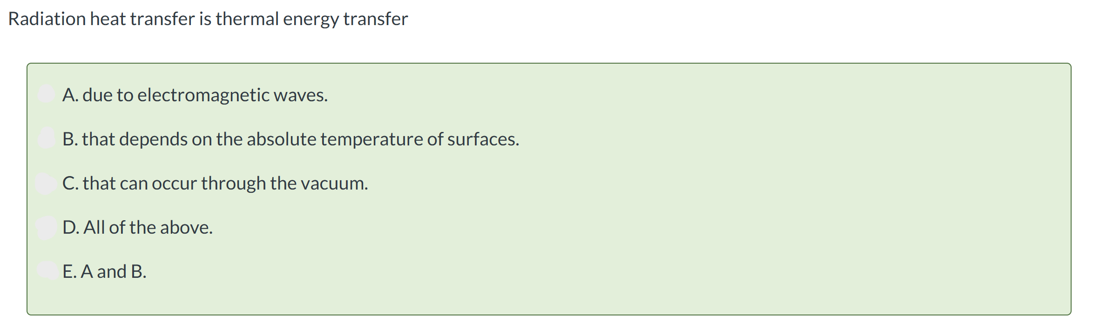The image size is (1093, 328).
Task: Click the letter 'D.' option prefix
Action: (70, 227)
